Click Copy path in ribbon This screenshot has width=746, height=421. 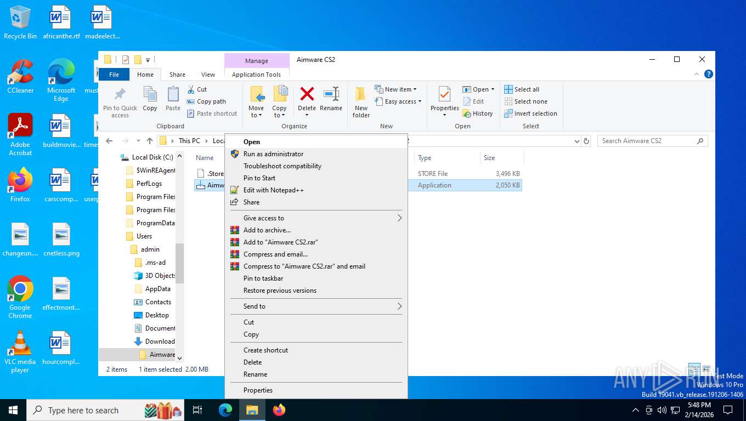click(206, 101)
